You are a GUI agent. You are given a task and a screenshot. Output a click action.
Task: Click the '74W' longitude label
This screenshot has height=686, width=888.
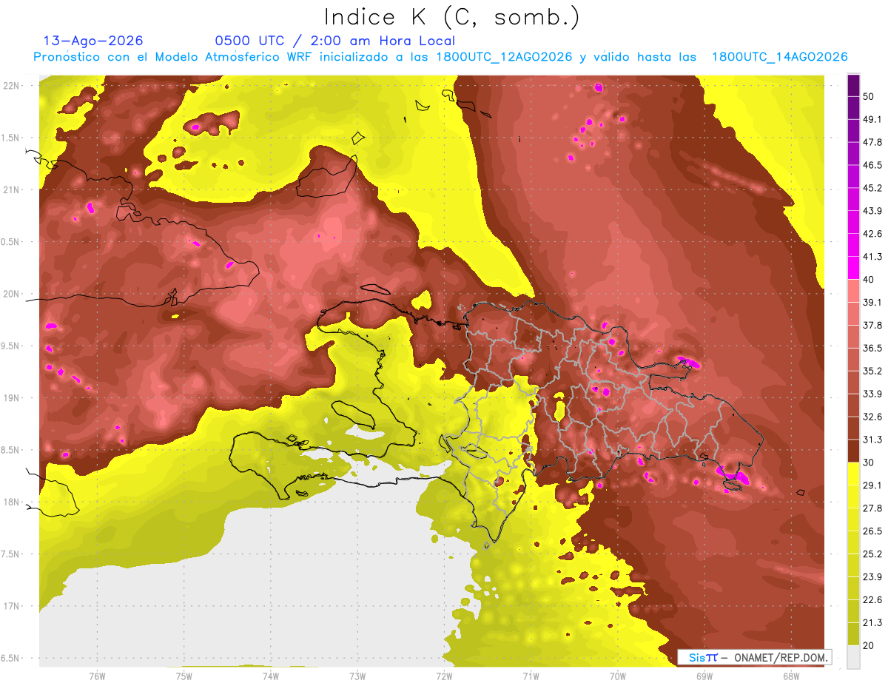[270, 676]
